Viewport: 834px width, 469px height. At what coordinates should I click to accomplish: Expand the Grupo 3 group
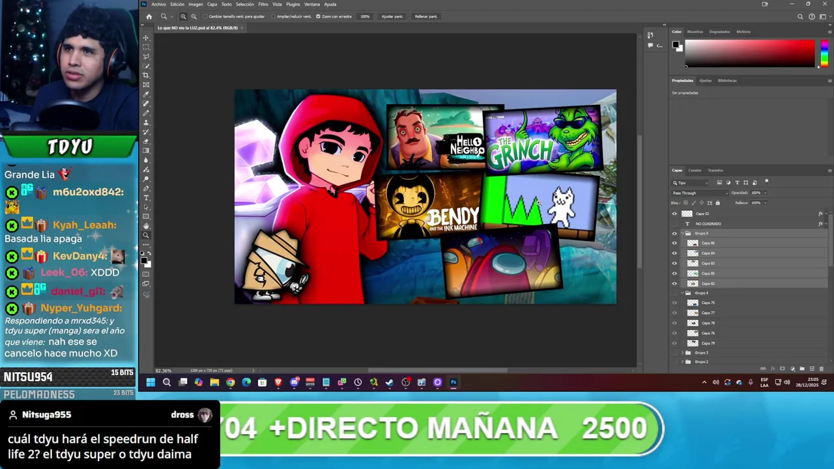pos(682,353)
